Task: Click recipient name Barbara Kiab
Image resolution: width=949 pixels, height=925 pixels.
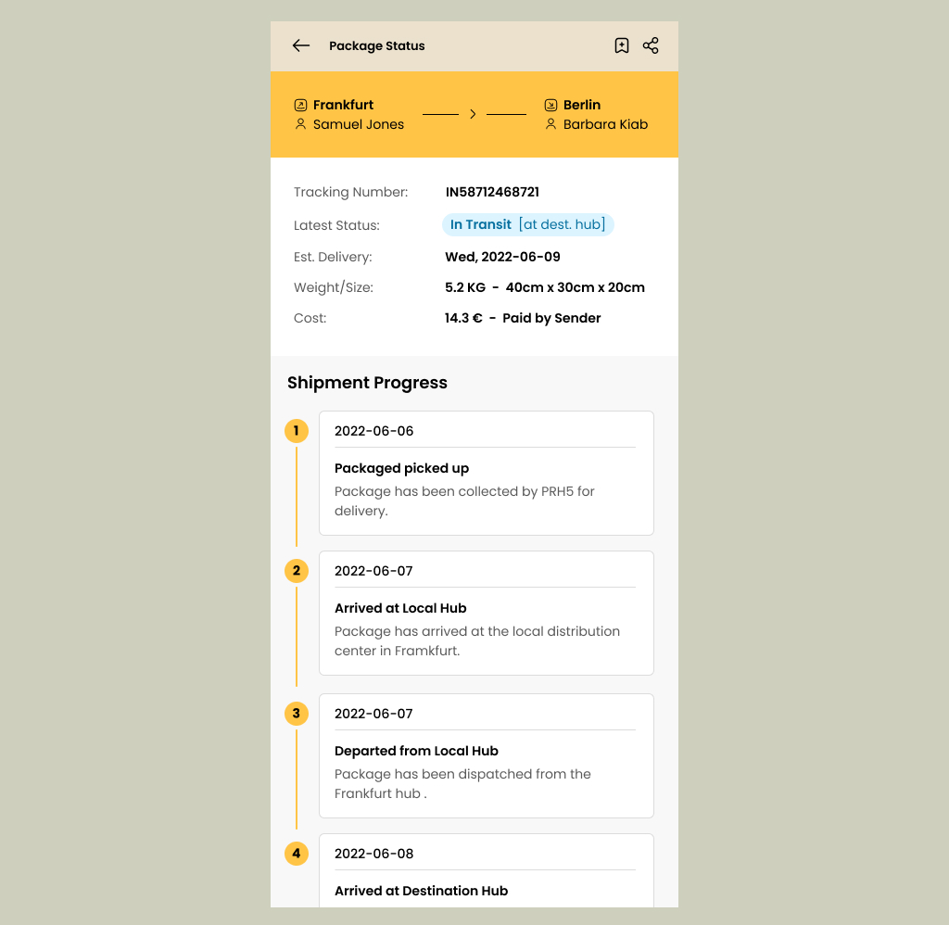Action: point(605,124)
